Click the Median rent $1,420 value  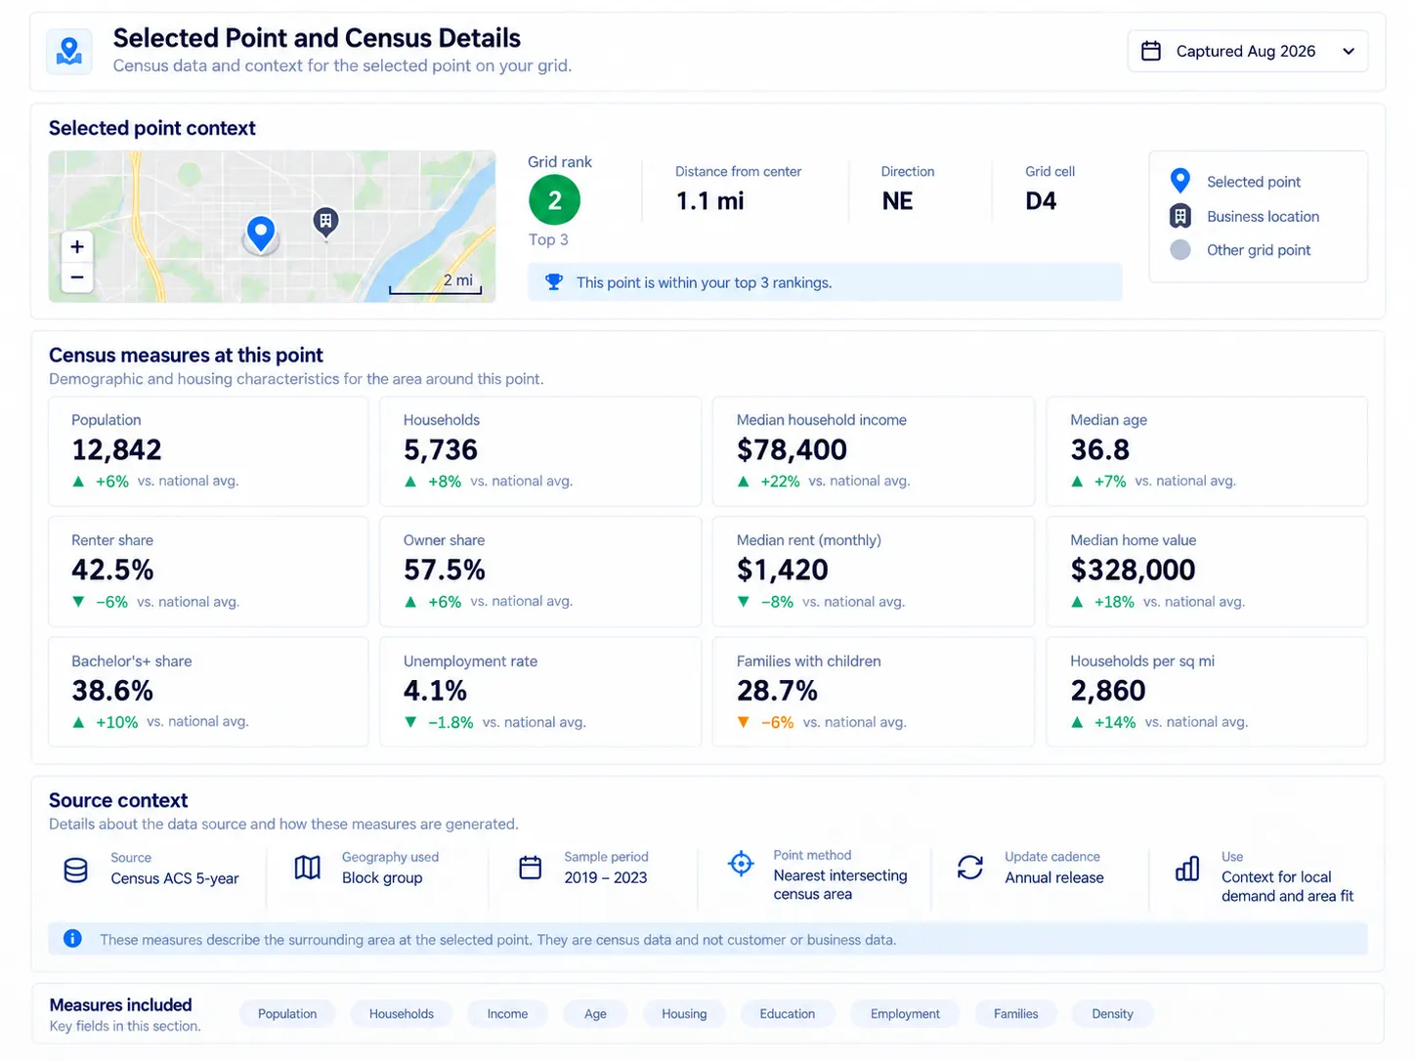click(783, 570)
